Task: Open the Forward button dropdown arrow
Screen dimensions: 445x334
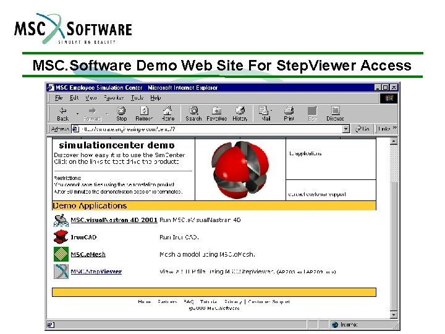Action: tap(107, 114)
